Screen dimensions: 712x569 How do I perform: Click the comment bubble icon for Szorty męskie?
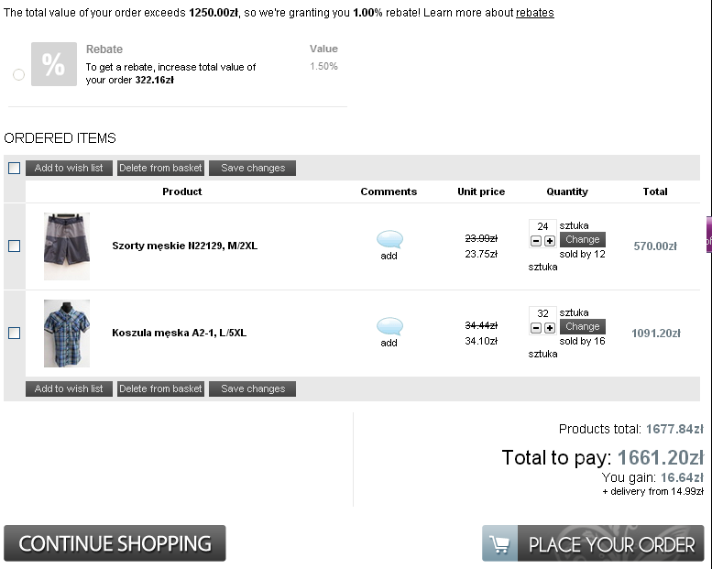pyautogui.click(x=389, y=240)
